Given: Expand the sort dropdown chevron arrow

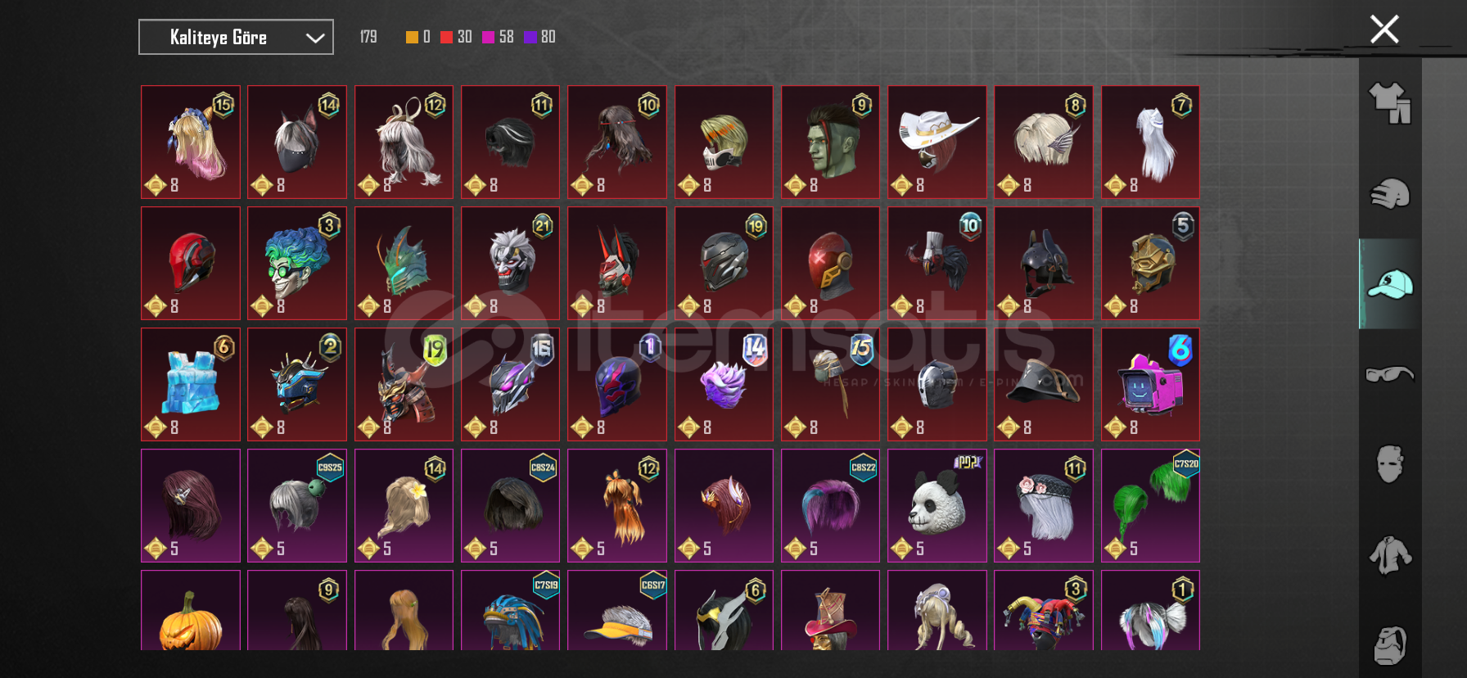Looking at the screenshot, I should tap(315, 38).
